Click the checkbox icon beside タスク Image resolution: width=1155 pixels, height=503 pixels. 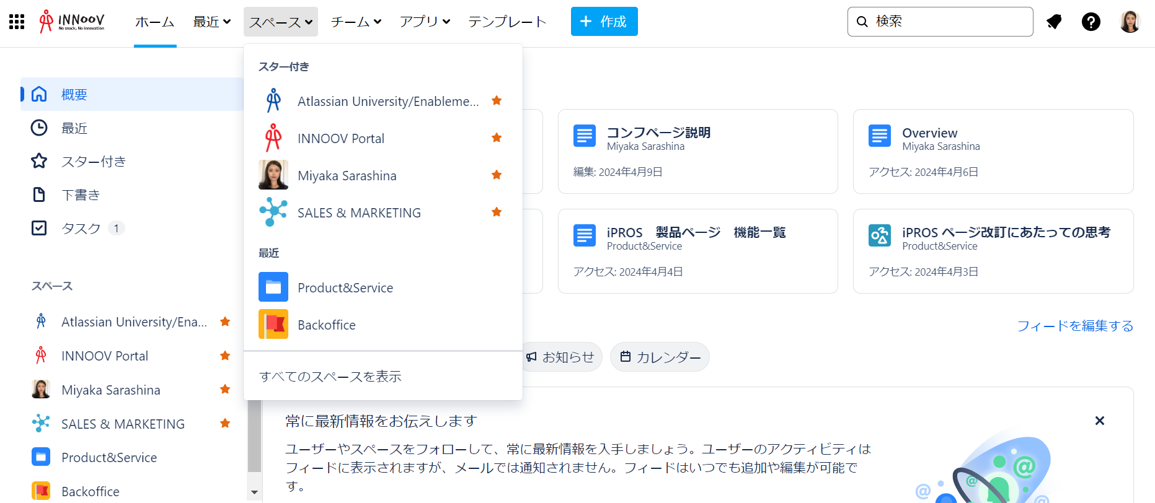pos(39,228)
